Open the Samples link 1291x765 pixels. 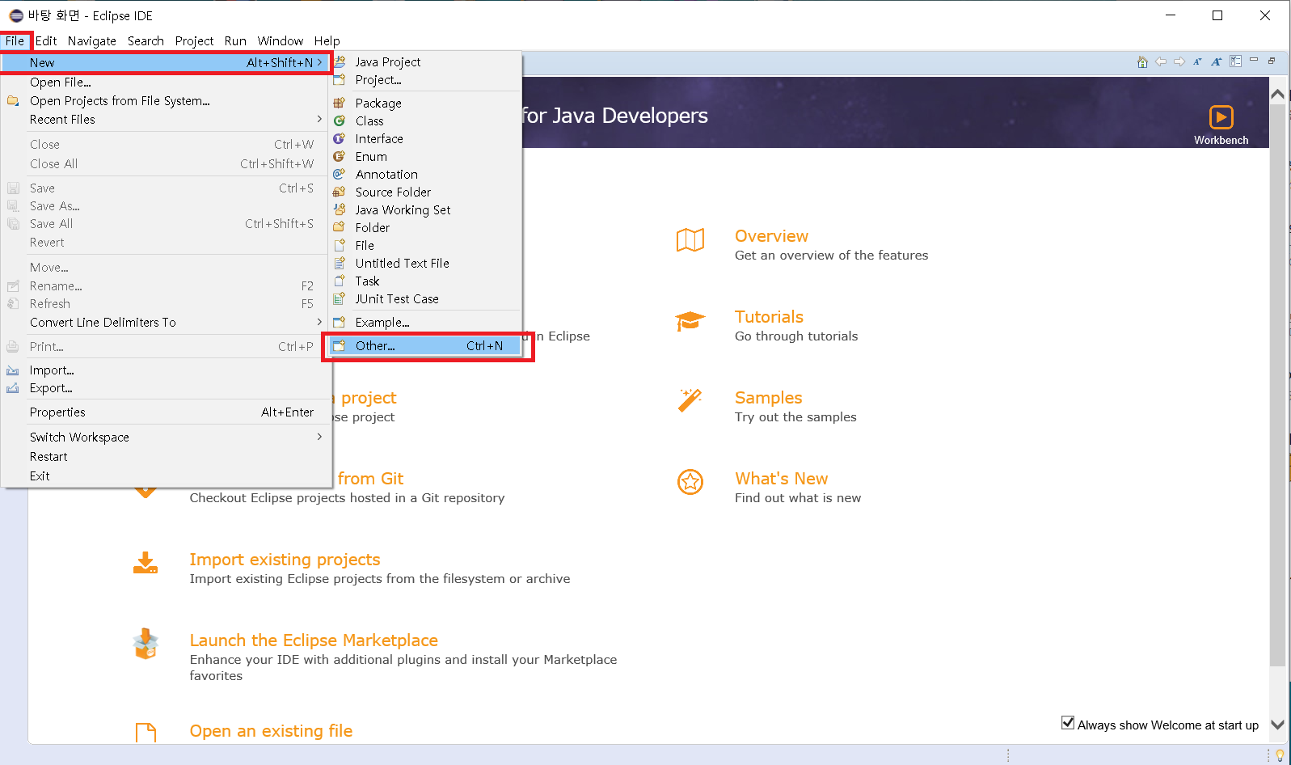(x=768, y=398)
